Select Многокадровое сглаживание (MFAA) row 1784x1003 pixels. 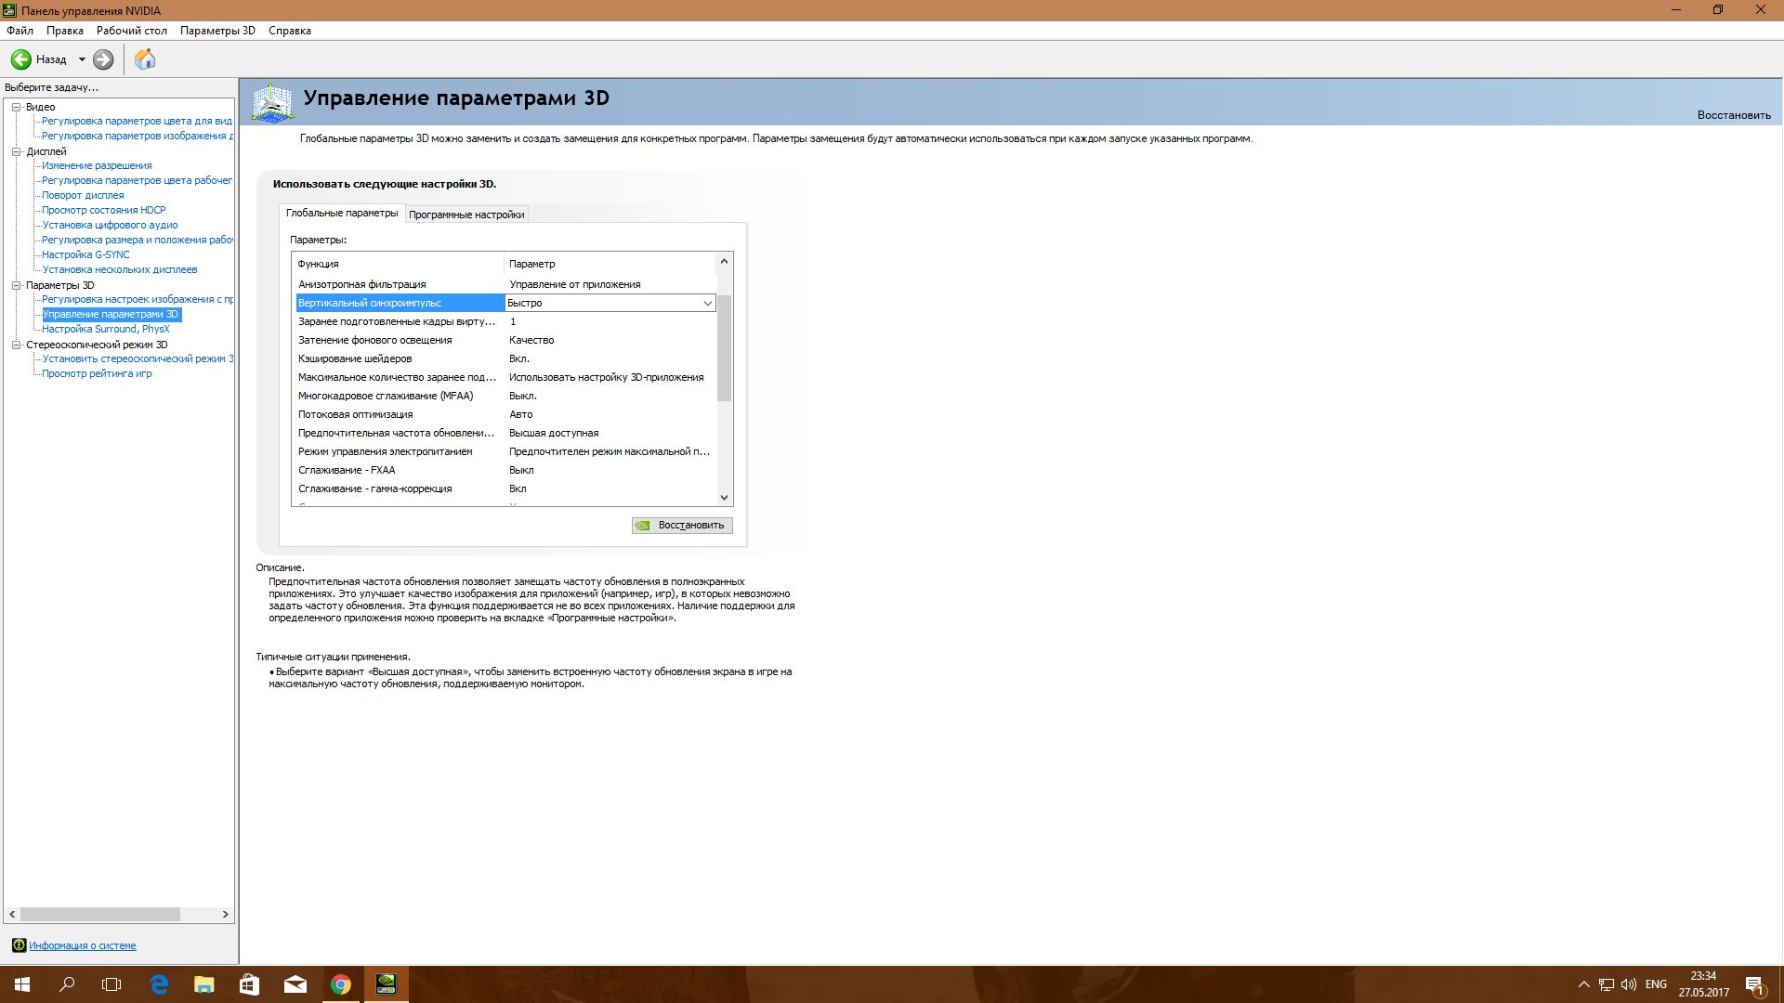click(x=505, y=396)
